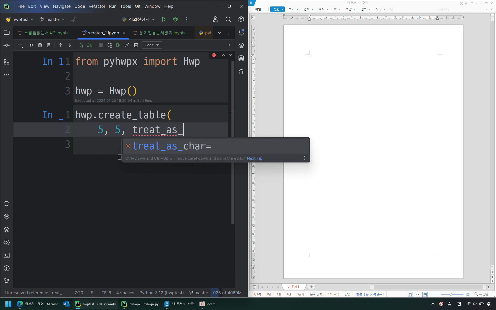Viewport: 496px width, 310px height.
Task: Open the Terminal tool window
Action: point(6,255)
